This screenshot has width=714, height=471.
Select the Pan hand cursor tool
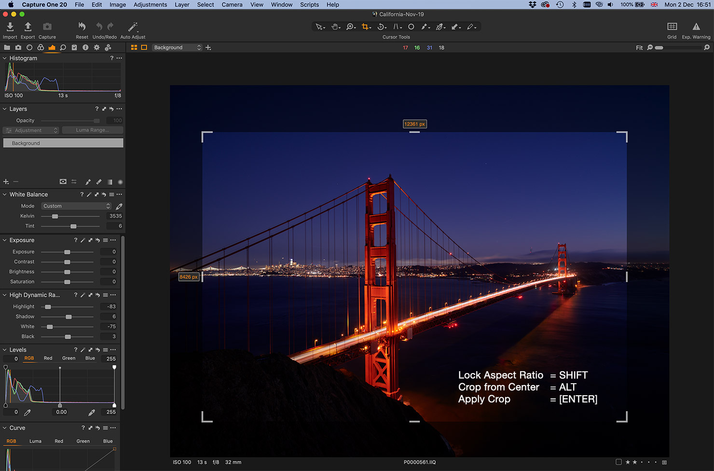tap(335, 27)
